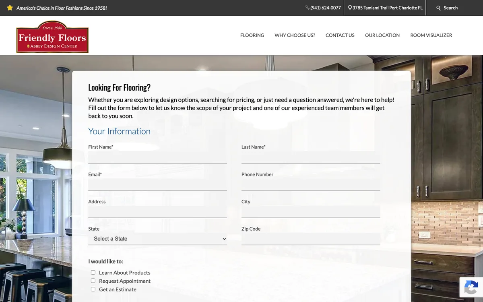Focus the Last Name field
Screen dimensions: 483x302
coord(311,157)
